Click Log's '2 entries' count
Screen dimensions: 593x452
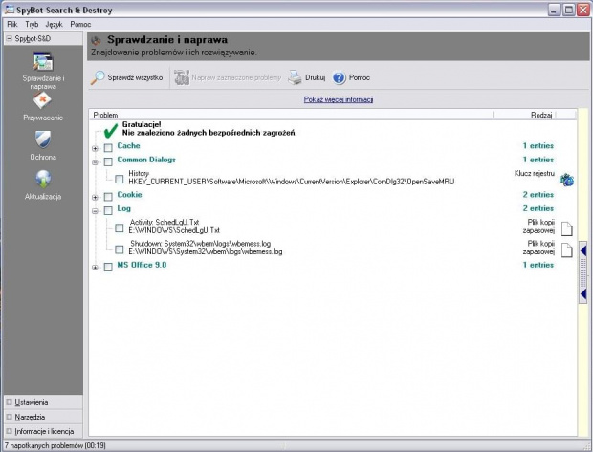[538, 208]
